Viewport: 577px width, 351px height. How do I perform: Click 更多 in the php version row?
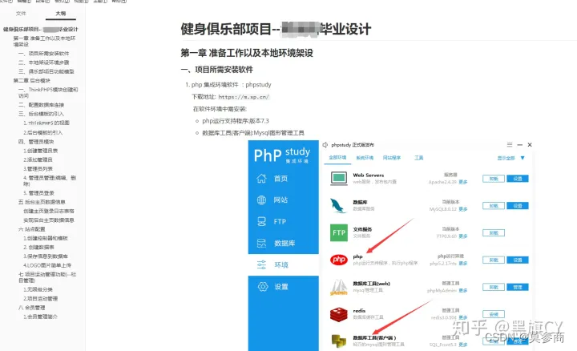(x=463, y=264)
